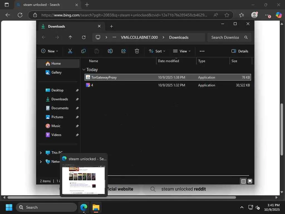This screenshot has height=214, width=285.
Task: Click the Edge browser address bar URL
Action: (x=124, y=15)
